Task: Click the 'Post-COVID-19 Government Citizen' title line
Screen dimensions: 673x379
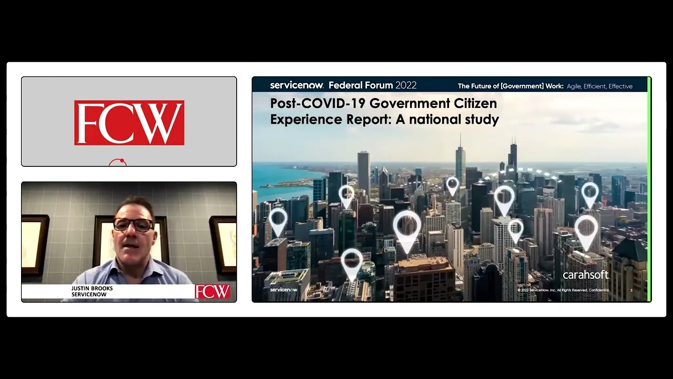Action: pos(383,103)
